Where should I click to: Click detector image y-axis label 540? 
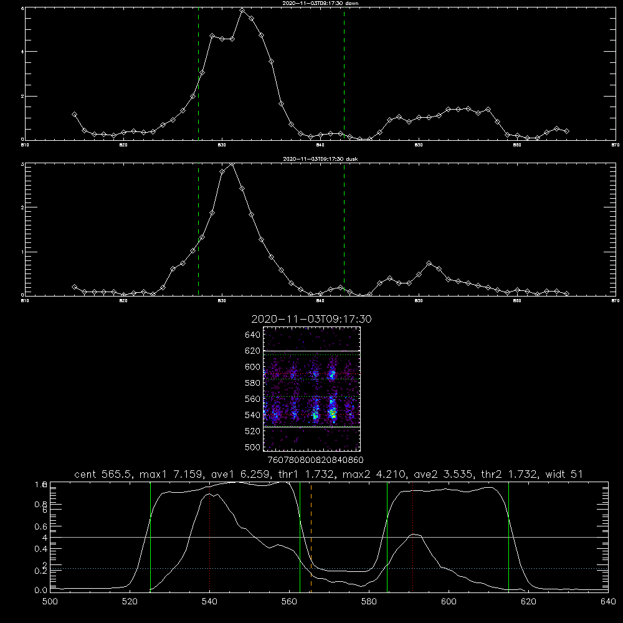[x=252, y=415]
